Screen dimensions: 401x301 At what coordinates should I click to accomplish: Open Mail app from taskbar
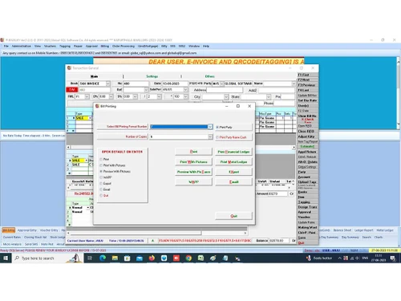(140, 258)
